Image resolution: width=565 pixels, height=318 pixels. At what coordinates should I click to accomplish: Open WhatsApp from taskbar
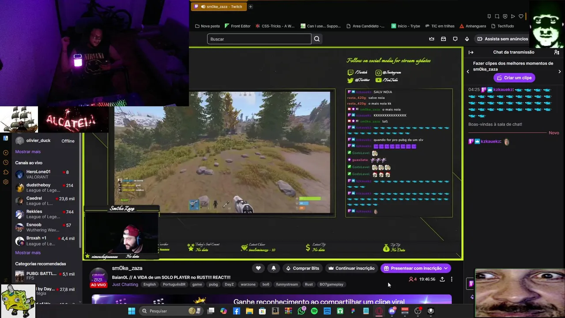point(301,311)
